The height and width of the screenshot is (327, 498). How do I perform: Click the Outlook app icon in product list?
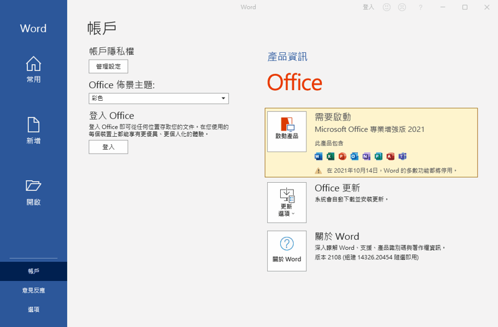tap(354, 157)
